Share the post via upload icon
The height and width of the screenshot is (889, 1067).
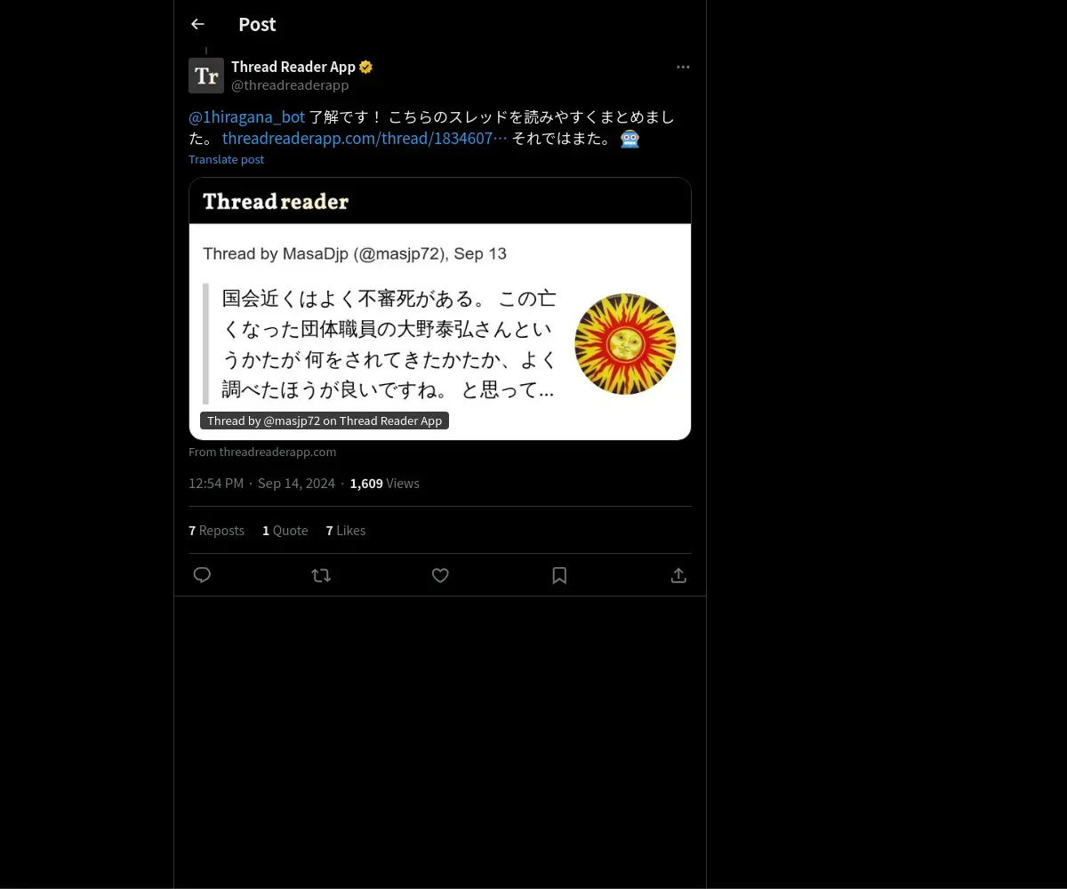pyautogui.click(x=678, y=575)
